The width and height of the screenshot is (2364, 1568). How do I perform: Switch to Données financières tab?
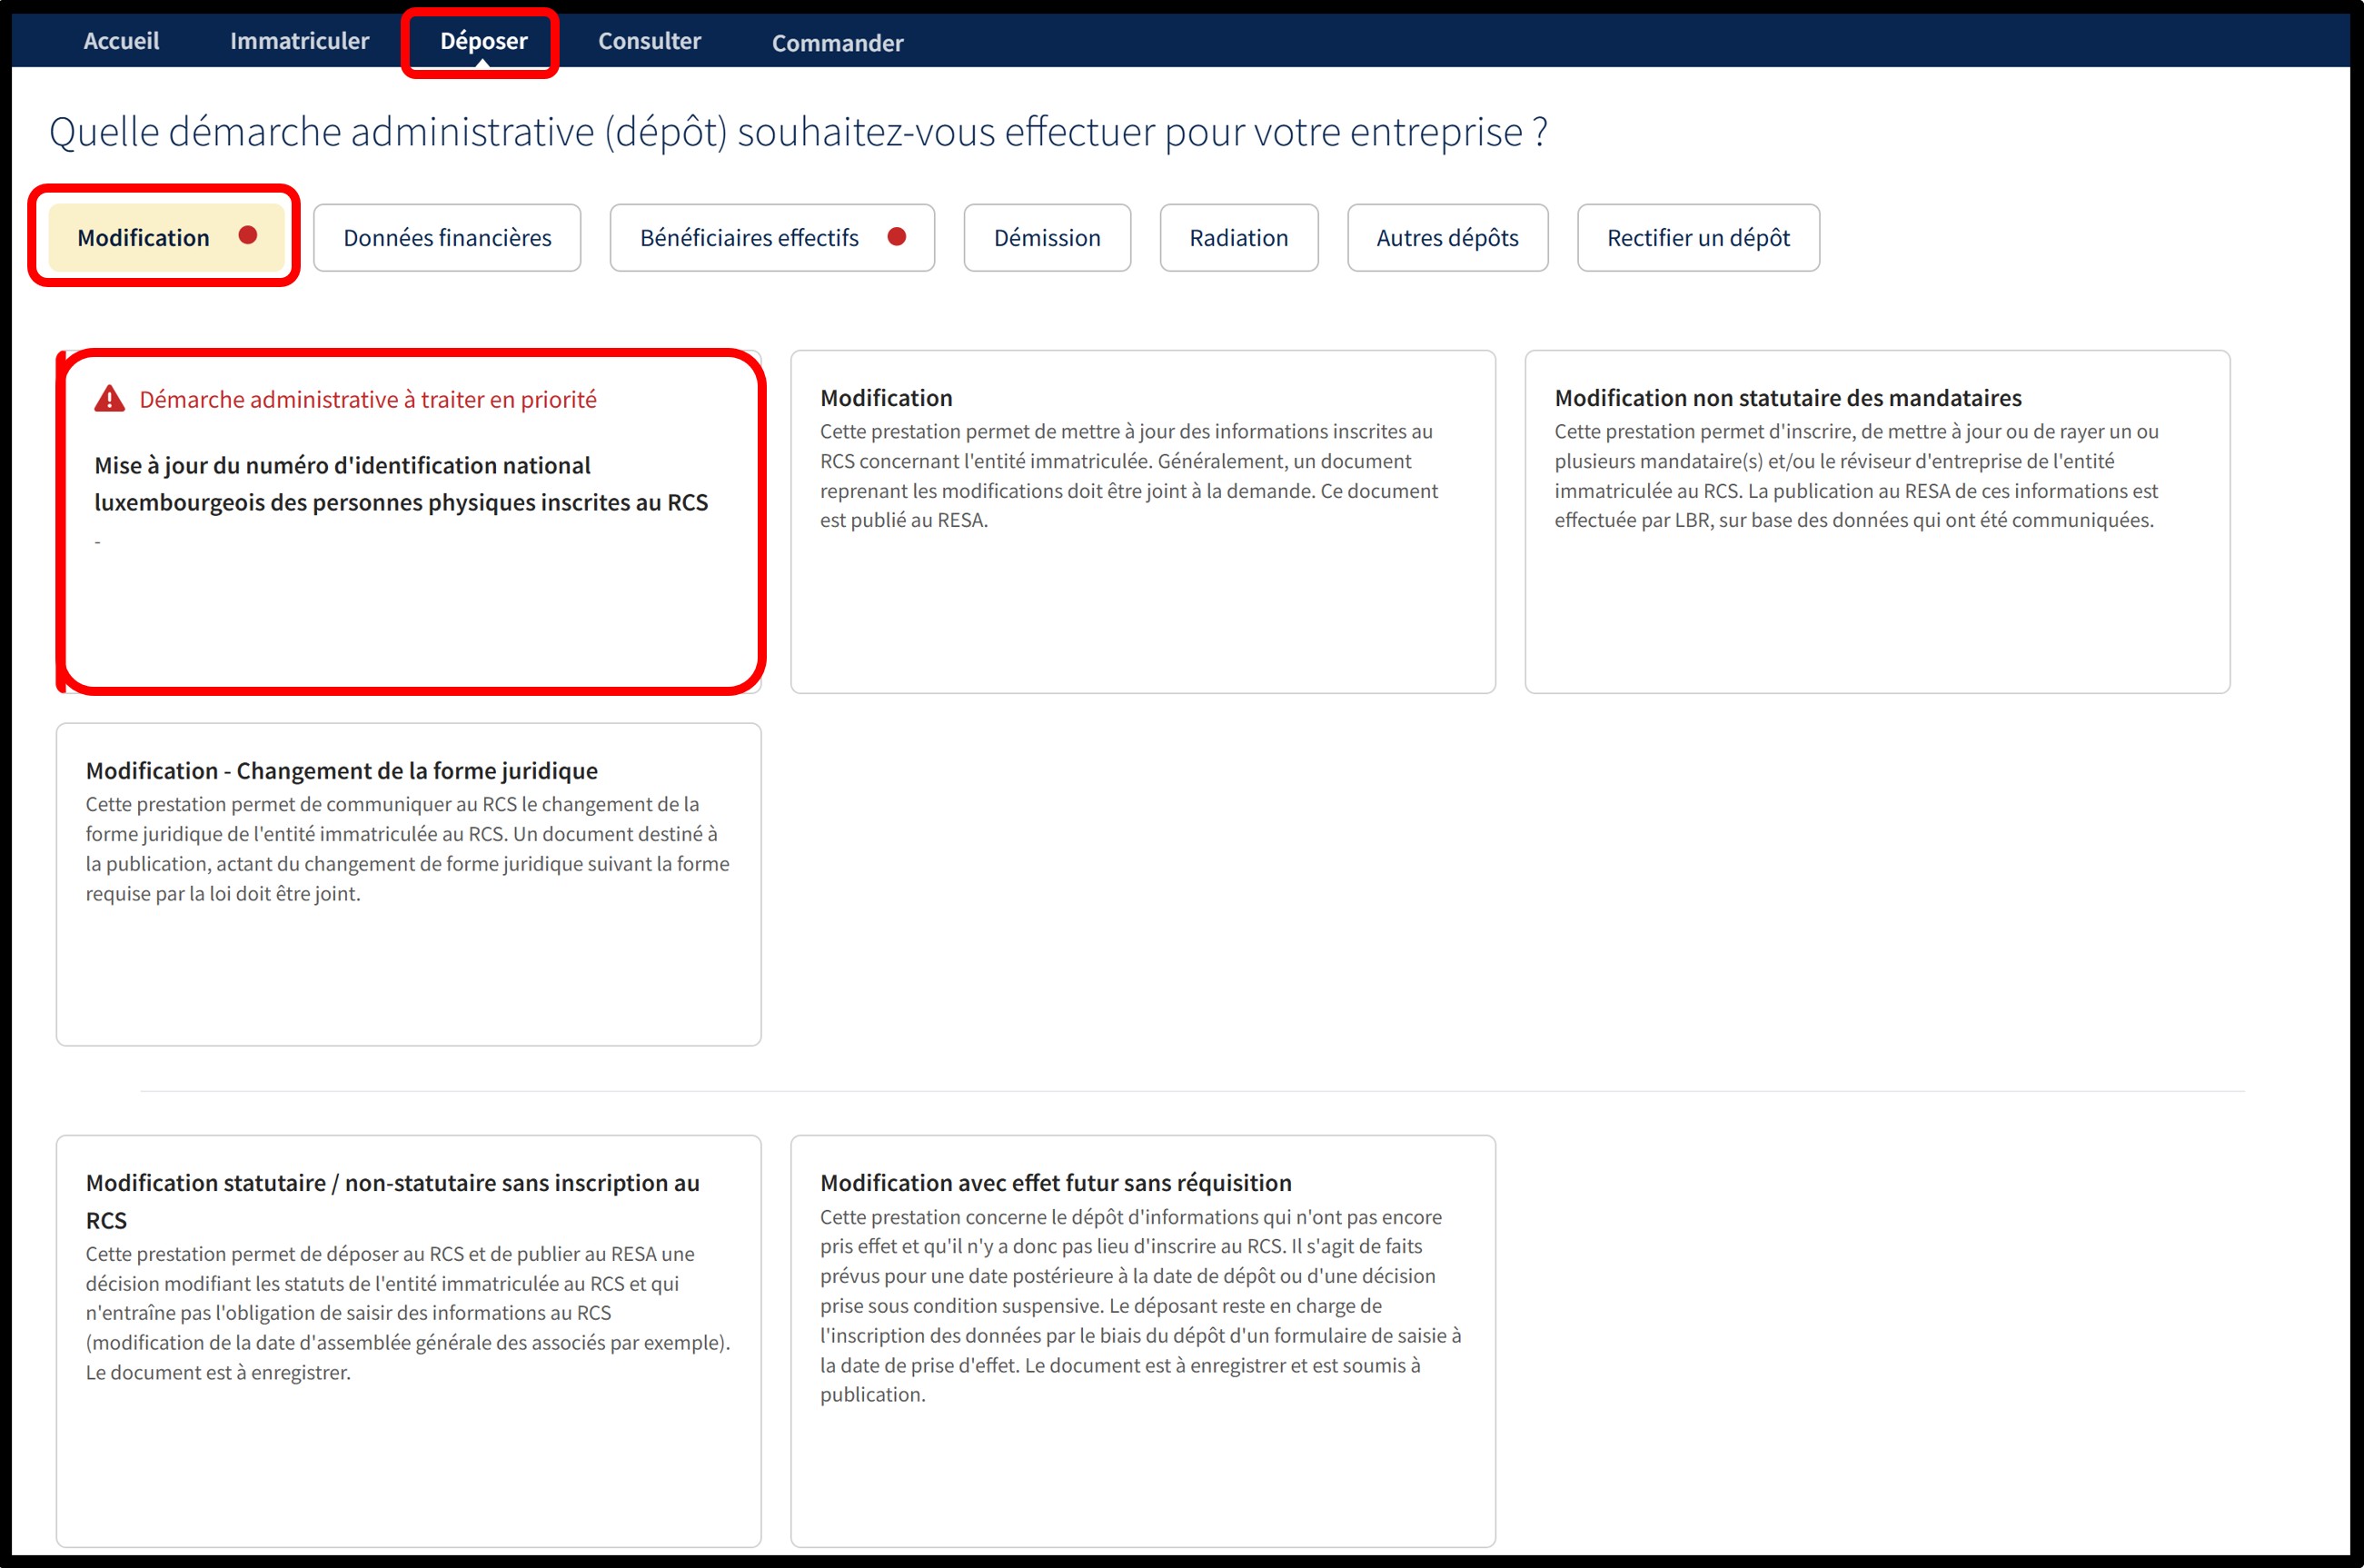click(x=447, y=238)
